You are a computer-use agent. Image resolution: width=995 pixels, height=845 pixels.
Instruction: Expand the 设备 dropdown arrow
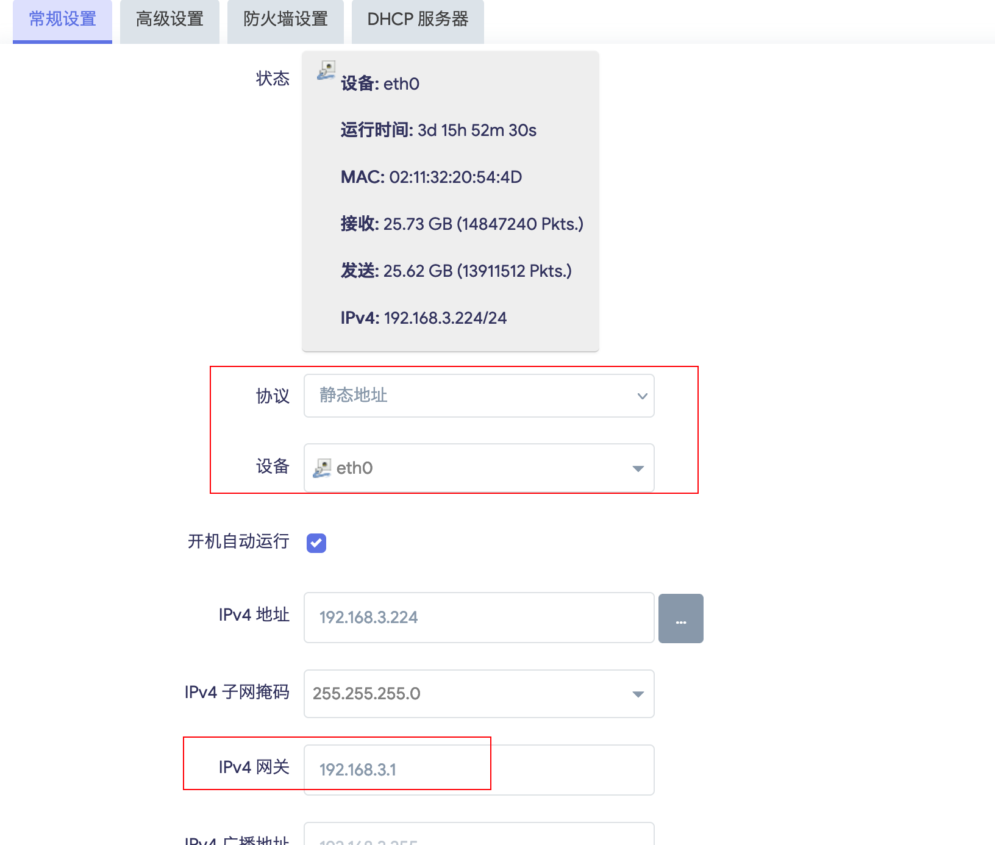click(x=638, y=468)
